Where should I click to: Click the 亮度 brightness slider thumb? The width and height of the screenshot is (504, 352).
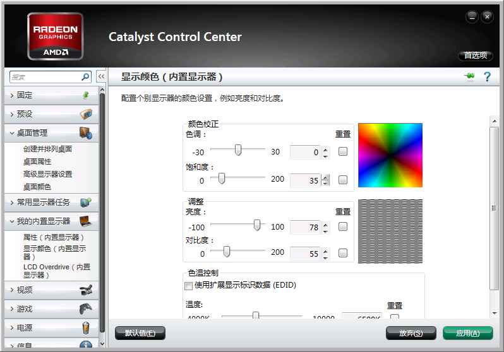pyautogui.click(x=257, y=225)
